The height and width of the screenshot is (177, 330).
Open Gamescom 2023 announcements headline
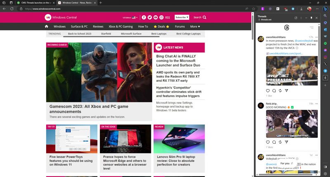[89, 109]
